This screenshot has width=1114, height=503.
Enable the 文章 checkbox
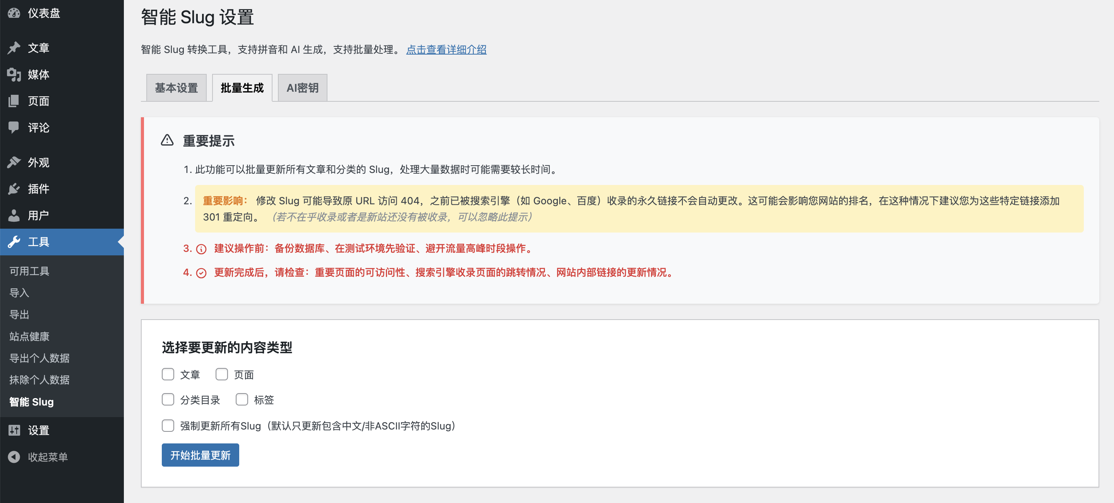168,374
